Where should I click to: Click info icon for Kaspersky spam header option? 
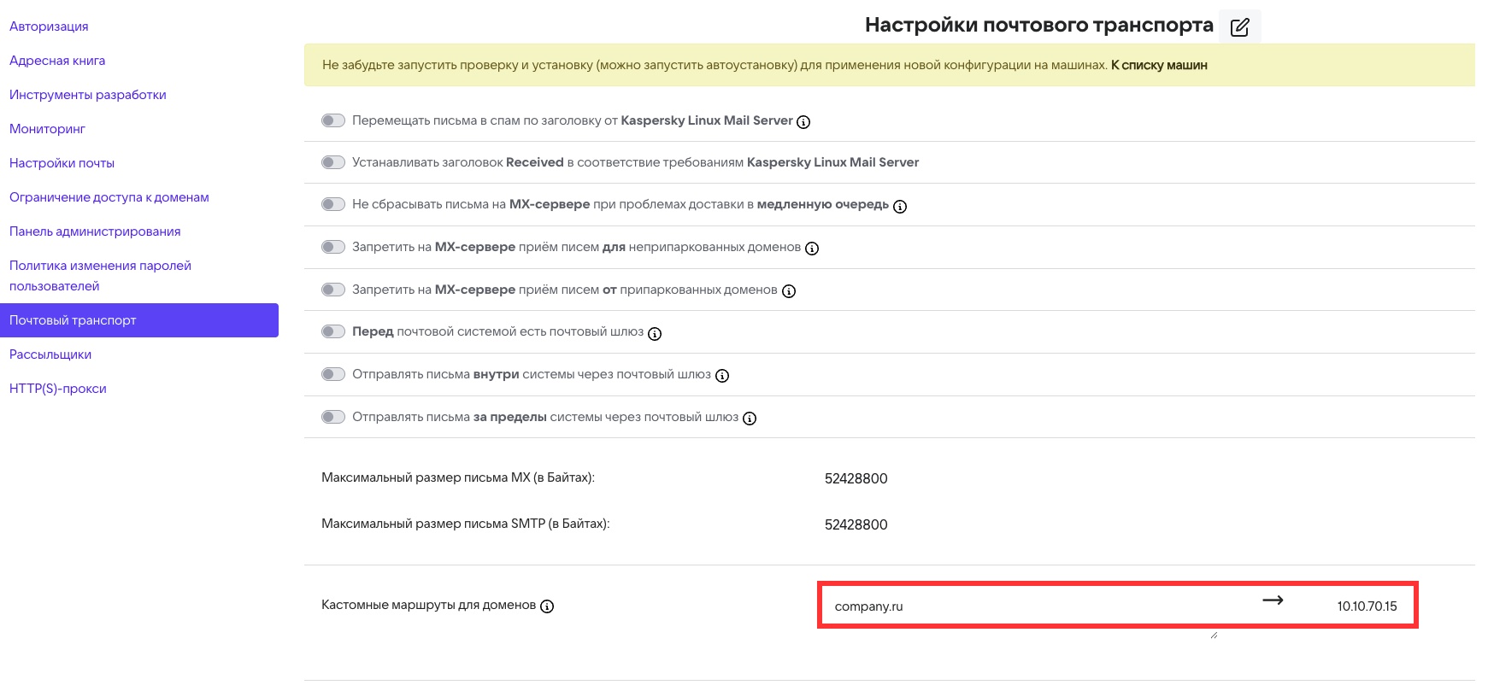point(803,122)
